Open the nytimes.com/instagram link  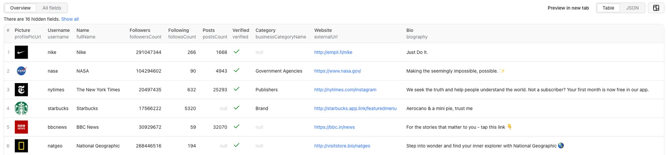pos(345,90)
